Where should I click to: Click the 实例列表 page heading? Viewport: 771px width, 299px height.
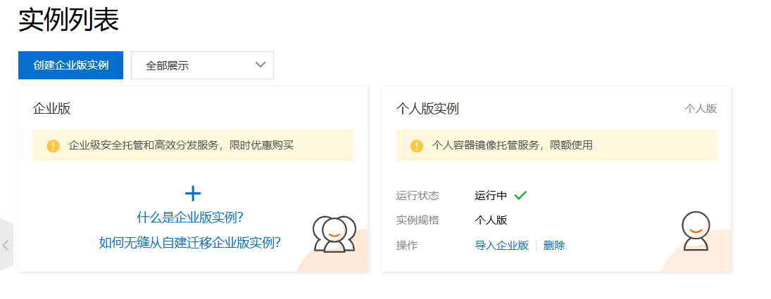point(69,20)
